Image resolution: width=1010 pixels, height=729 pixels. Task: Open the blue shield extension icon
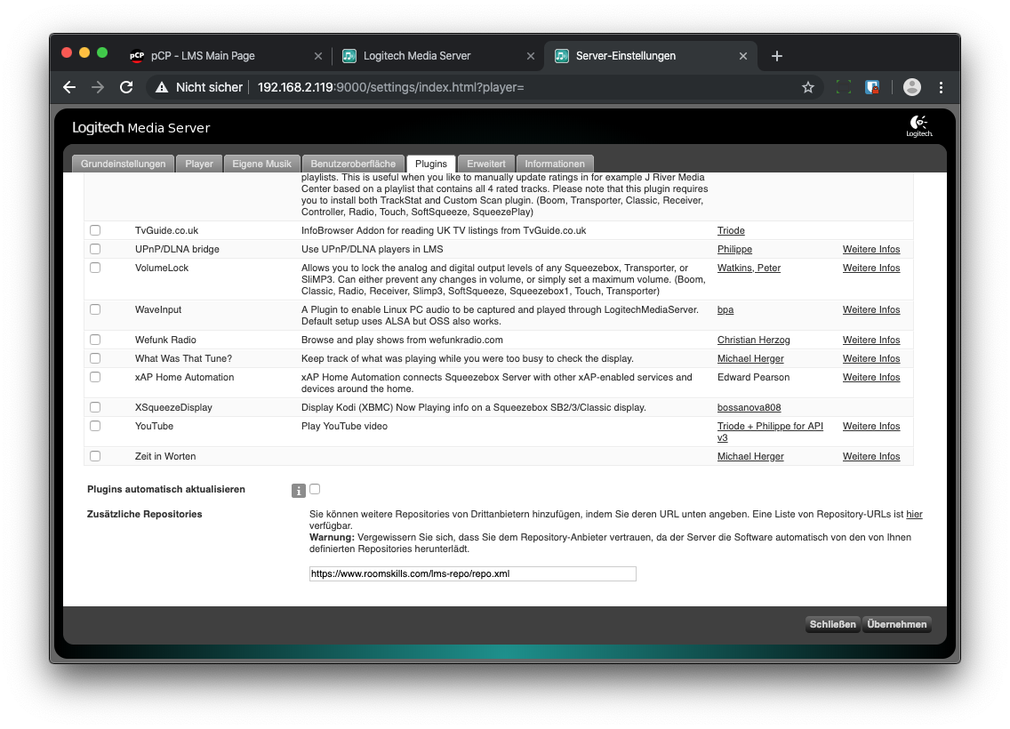click(x=872, y=88)
